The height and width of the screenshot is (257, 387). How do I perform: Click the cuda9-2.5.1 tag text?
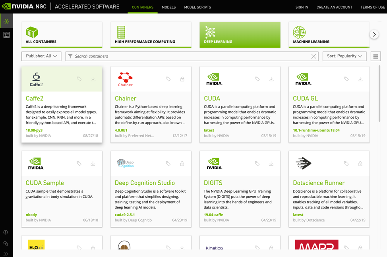tap(125, 214)
